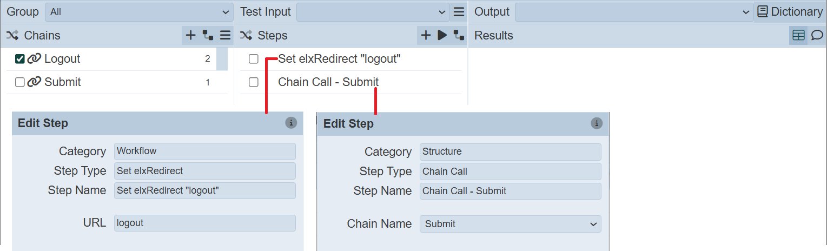Click info icon on Workflow Edit Step
The height and width of the screenshot is (251, 827).
291,123
